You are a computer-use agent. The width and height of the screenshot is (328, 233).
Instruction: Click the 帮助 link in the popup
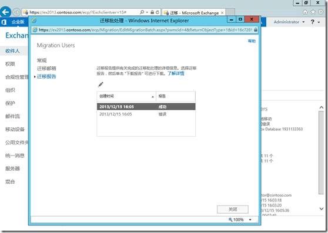pyautogui.click(x=252, y=41)
